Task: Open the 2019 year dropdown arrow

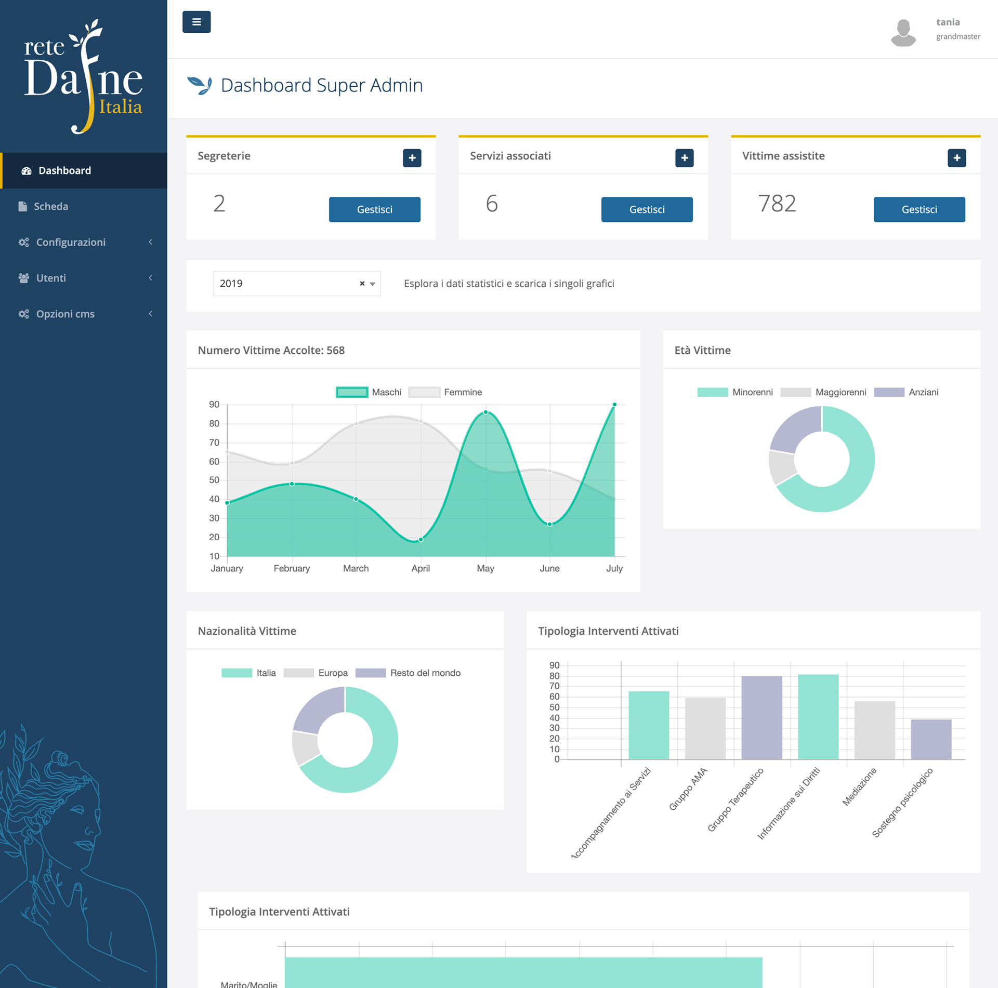Action: pos(372,284)
